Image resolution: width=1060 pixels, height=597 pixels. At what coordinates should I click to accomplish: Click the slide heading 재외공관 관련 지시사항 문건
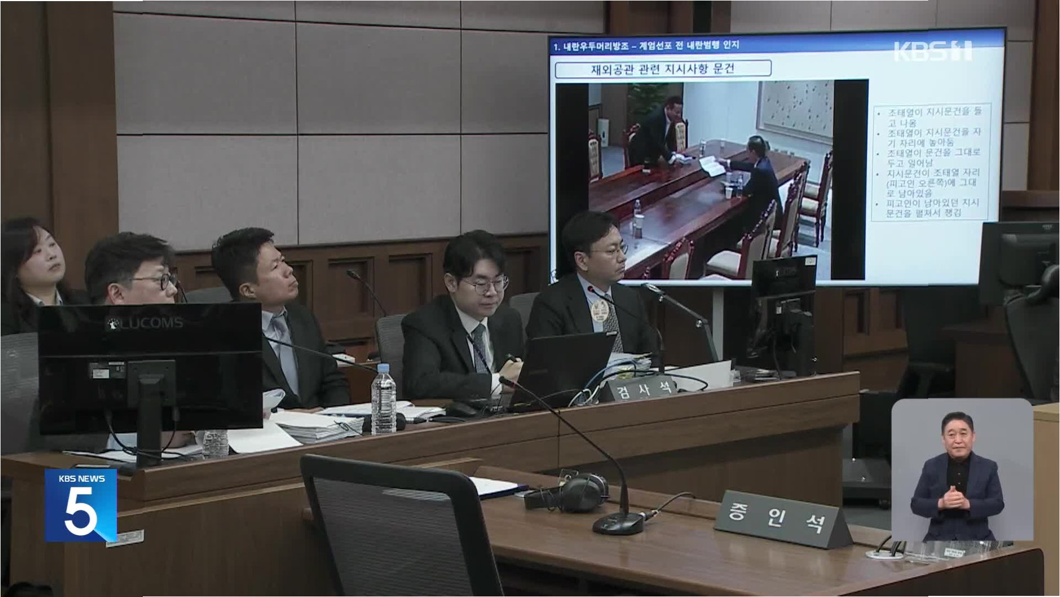click(x=663, y=69)
